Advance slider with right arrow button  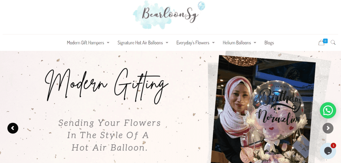328,128
